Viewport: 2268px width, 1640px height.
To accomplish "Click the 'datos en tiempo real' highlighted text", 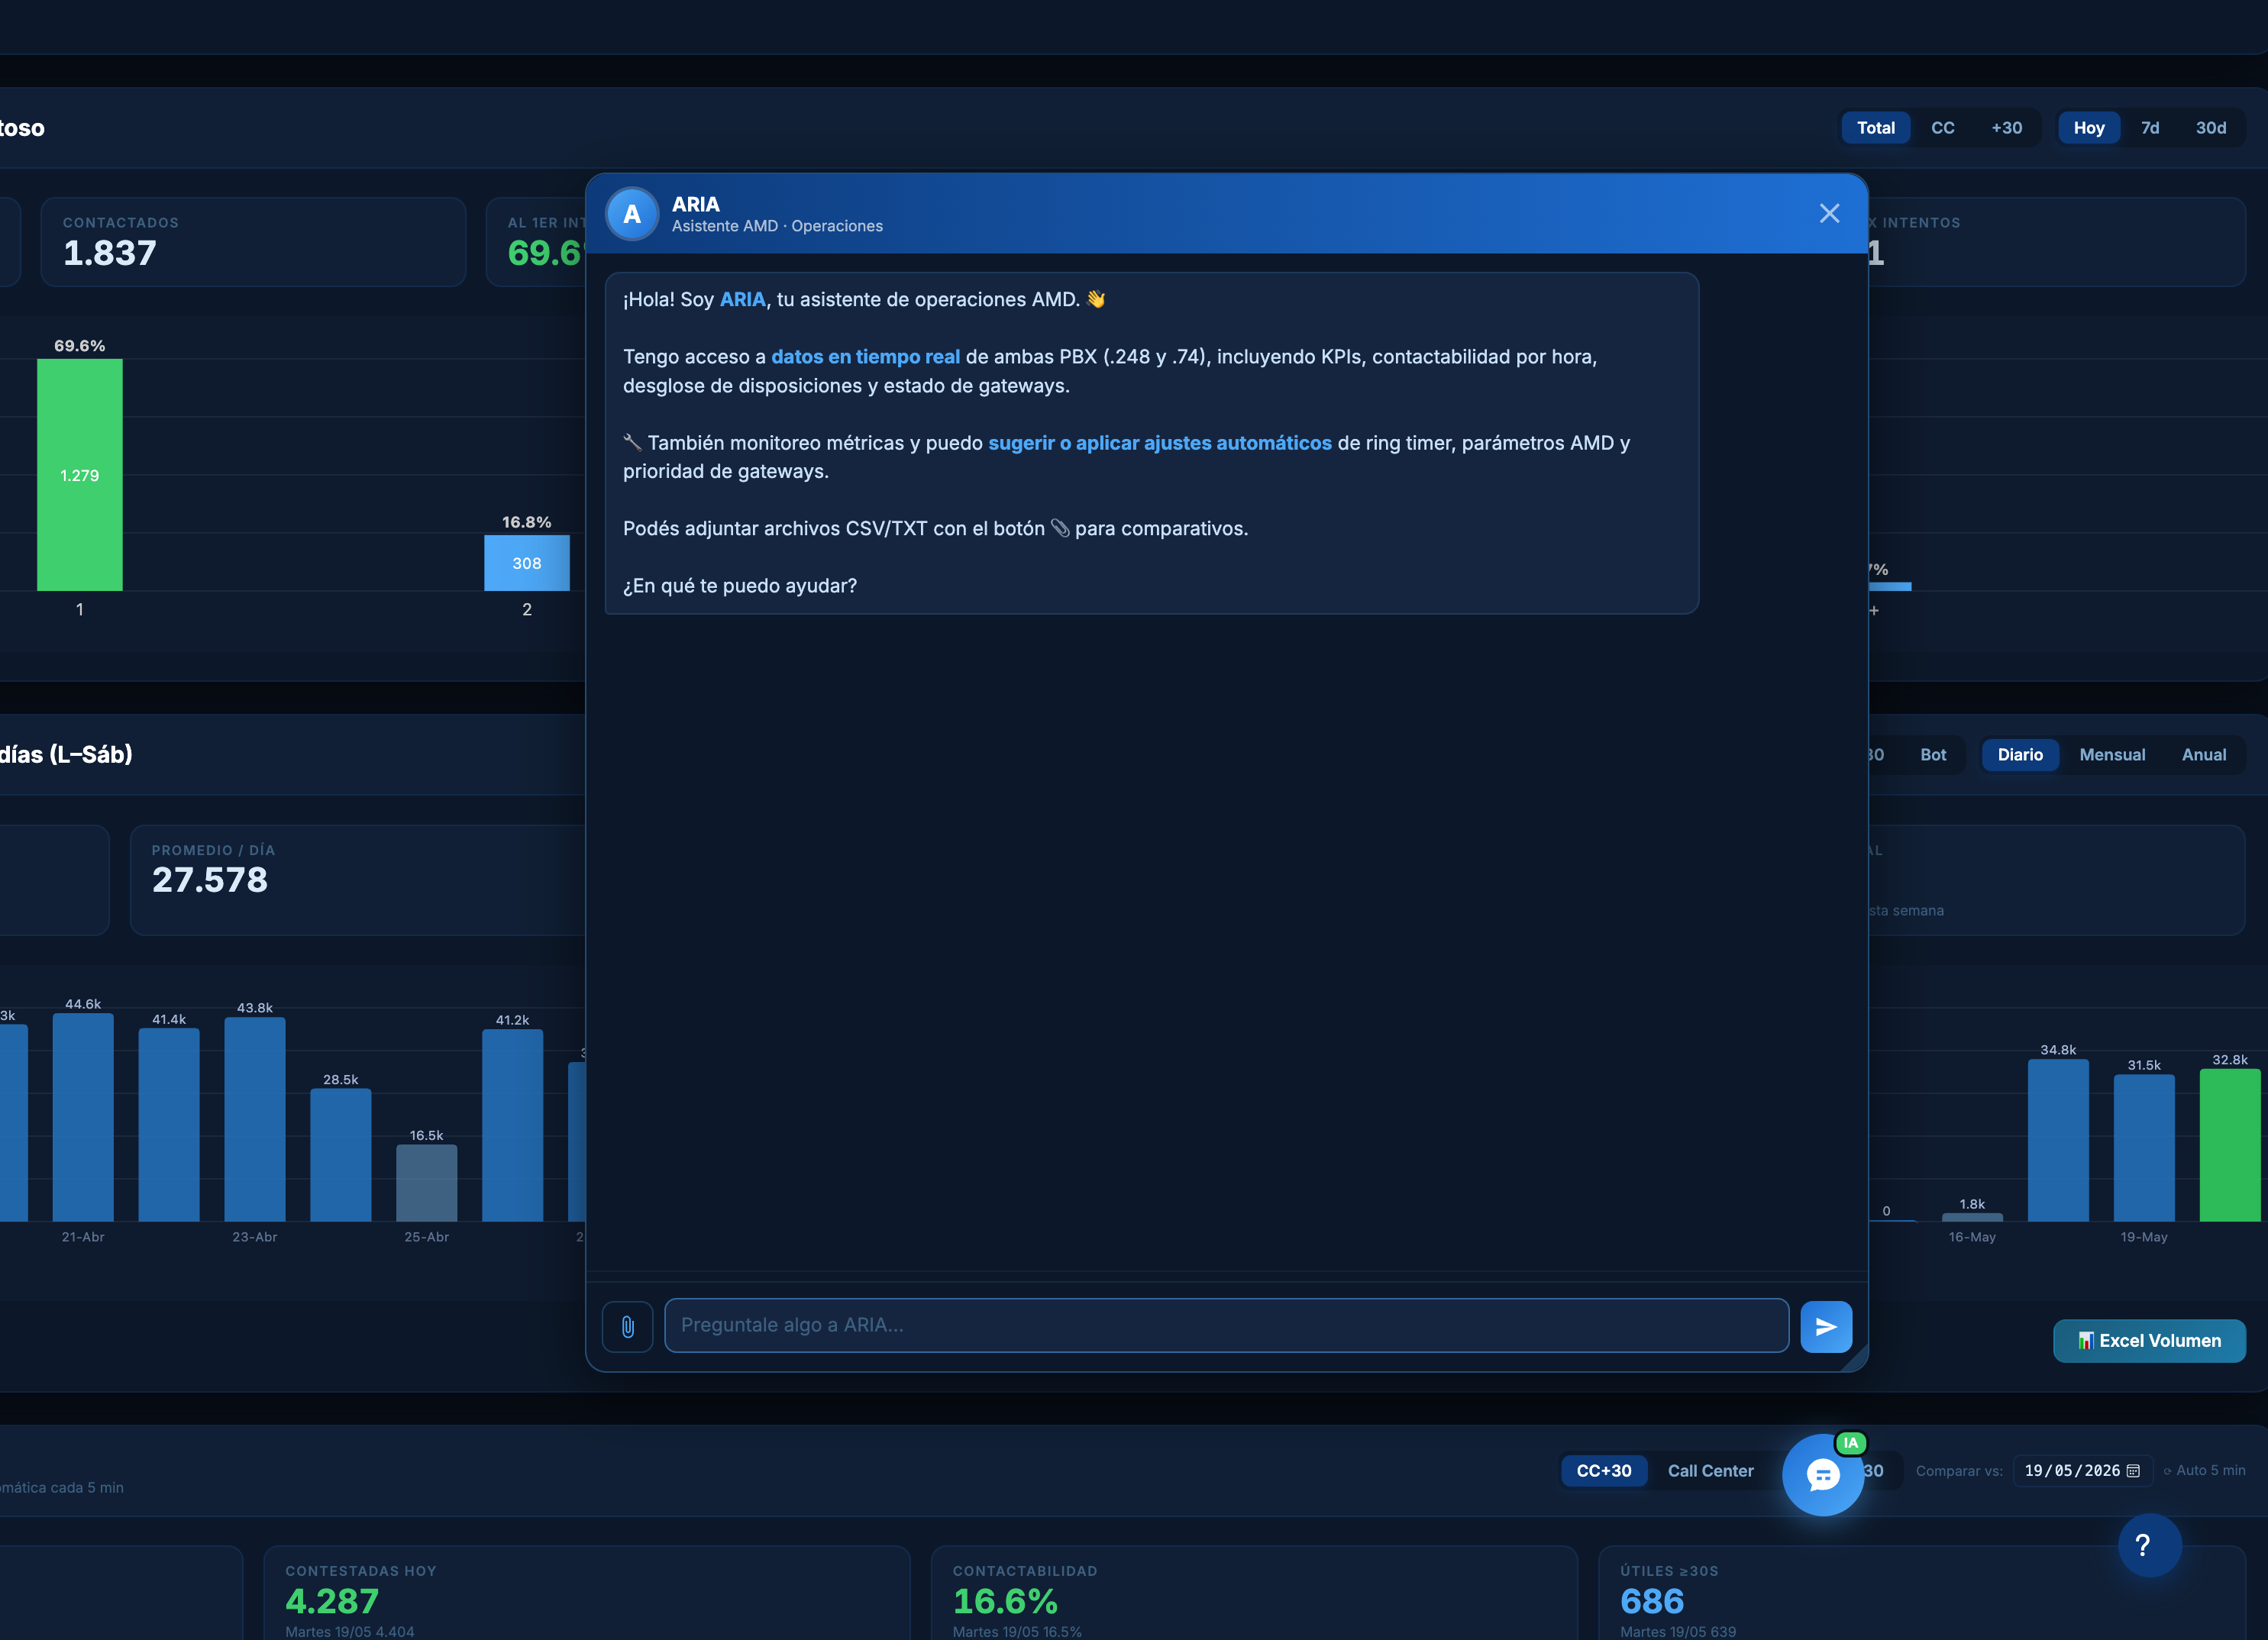I will coord(865,357).
